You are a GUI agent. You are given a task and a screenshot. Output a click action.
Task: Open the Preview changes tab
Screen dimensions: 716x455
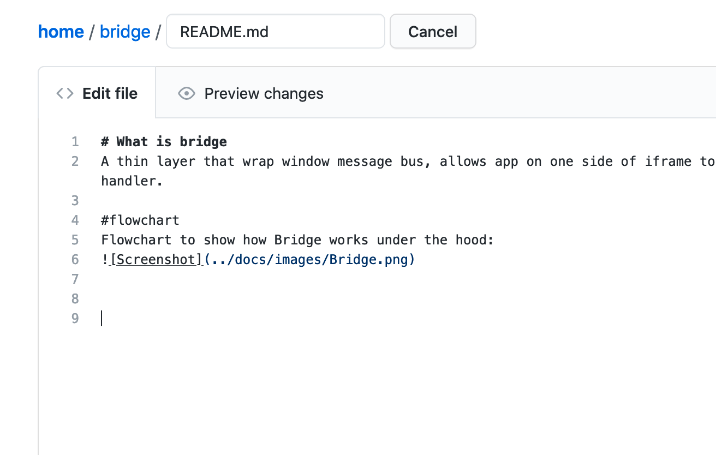(251, 94)
